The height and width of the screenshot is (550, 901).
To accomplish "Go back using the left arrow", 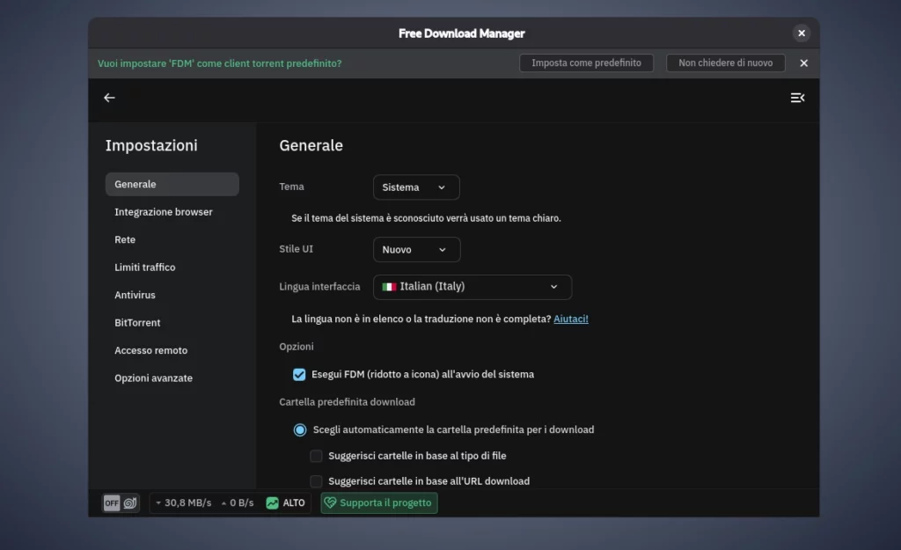I will (109, 98).
